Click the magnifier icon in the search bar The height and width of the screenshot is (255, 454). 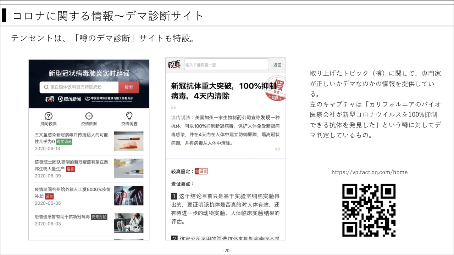click(x=46, y=87)
